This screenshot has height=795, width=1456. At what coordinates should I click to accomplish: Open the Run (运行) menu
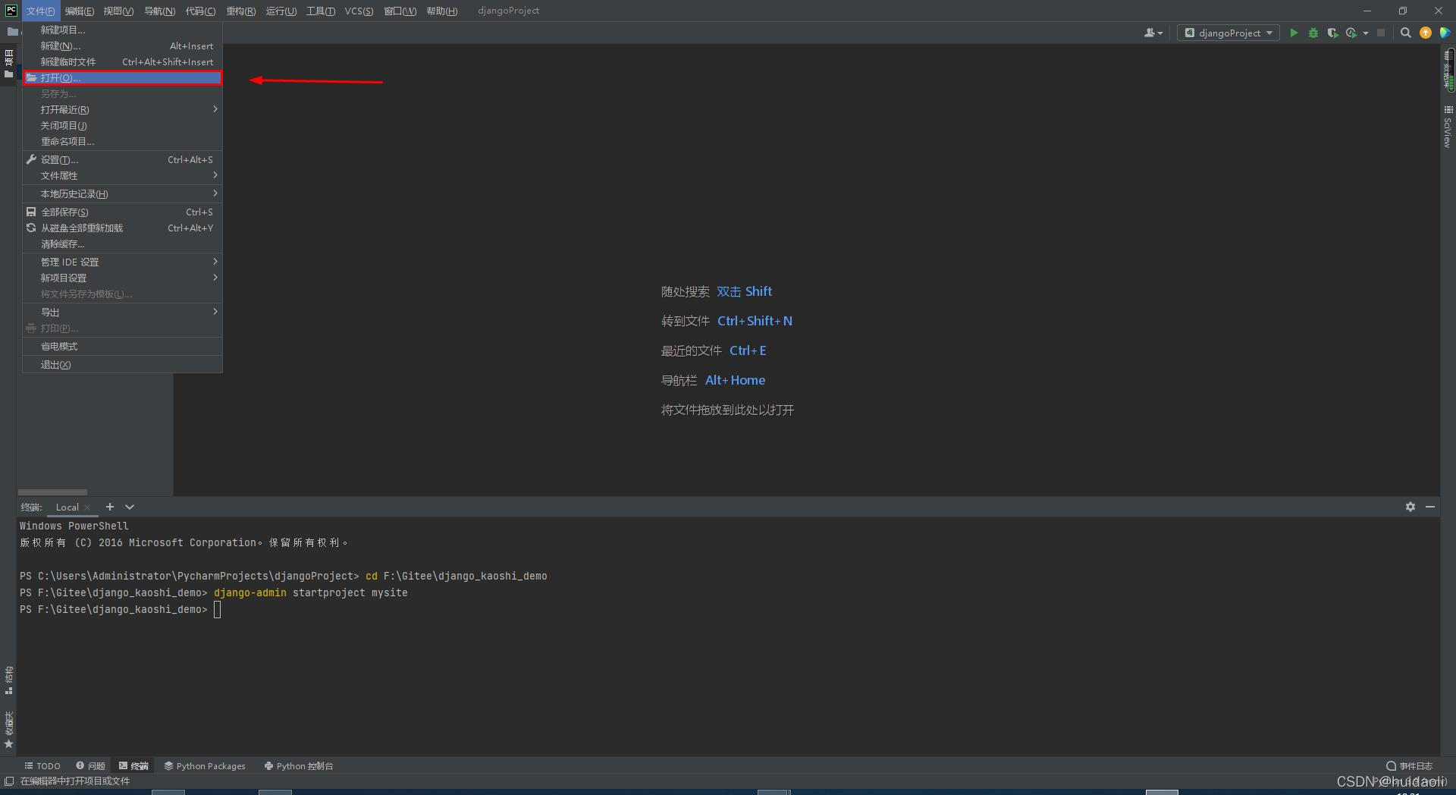(x=281, y=11)
